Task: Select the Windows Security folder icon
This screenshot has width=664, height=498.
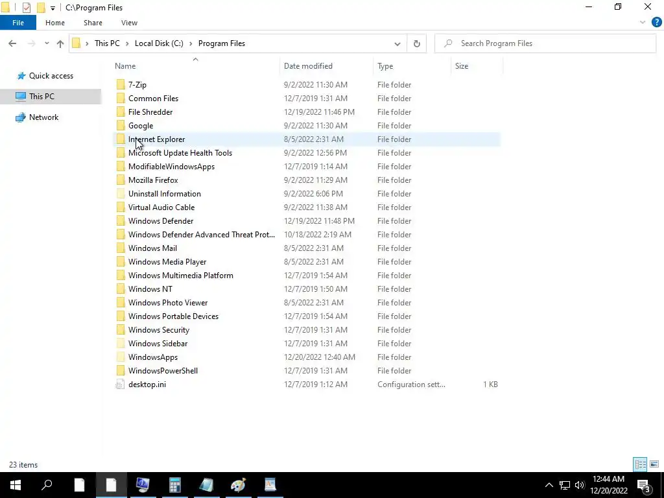Action: (121, 330)
